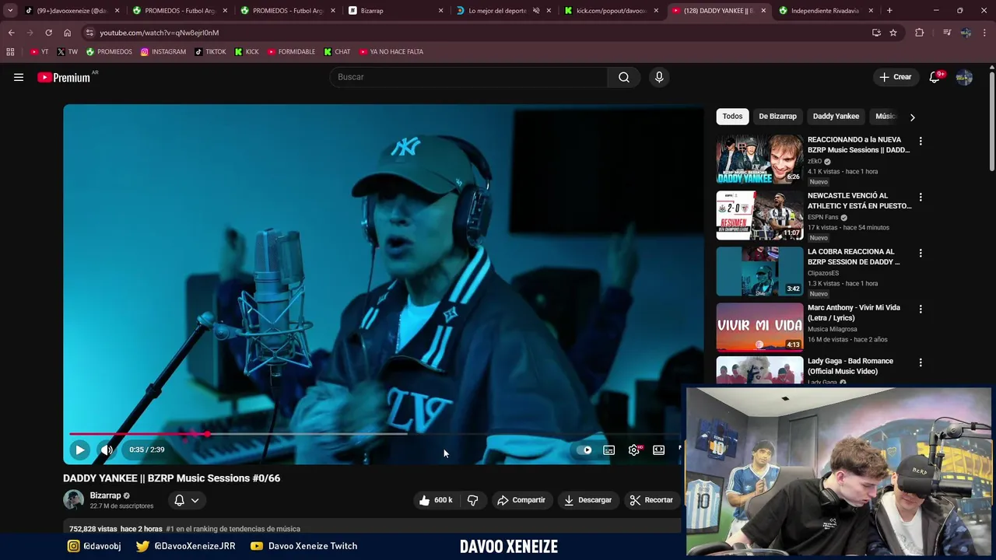Open the notifications bell in header
The height and width of the screenshot is (560, 996).
coord(935,77)
